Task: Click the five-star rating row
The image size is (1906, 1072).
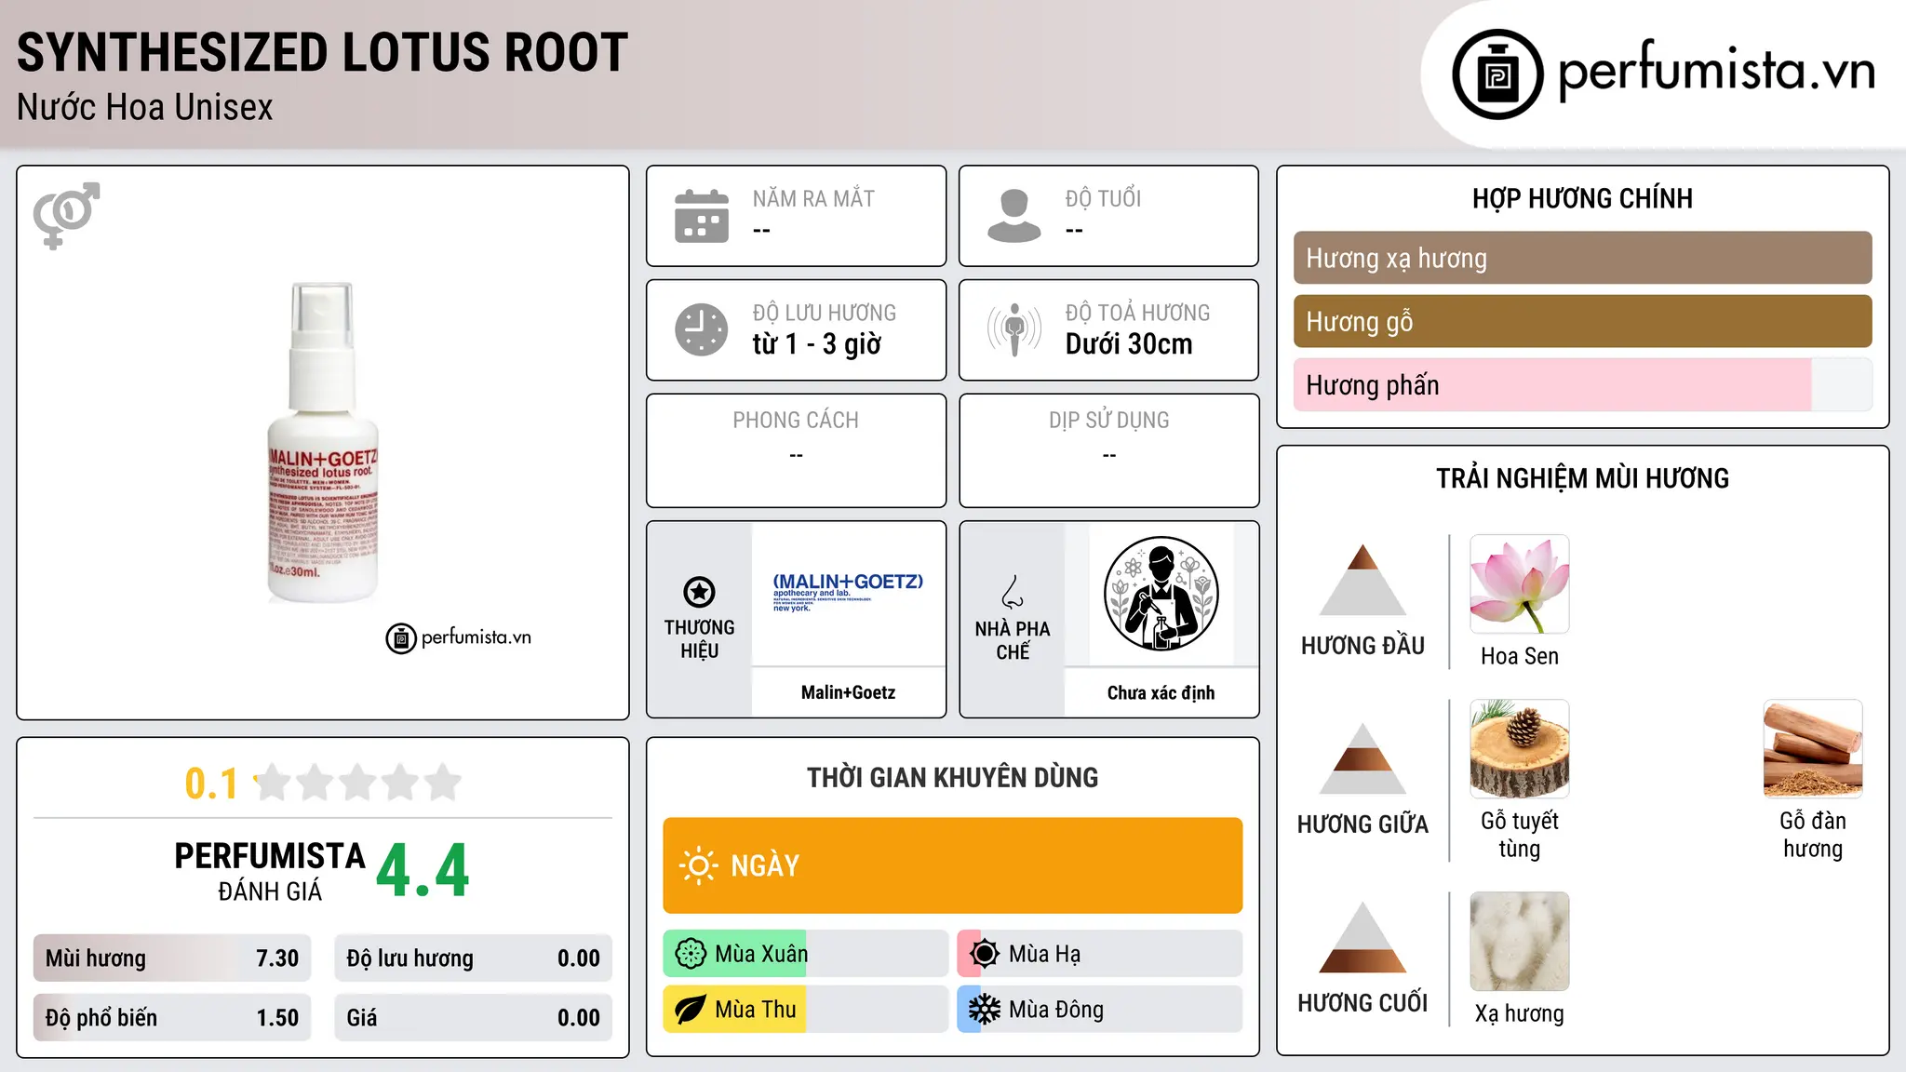Action: coord(357,783)
